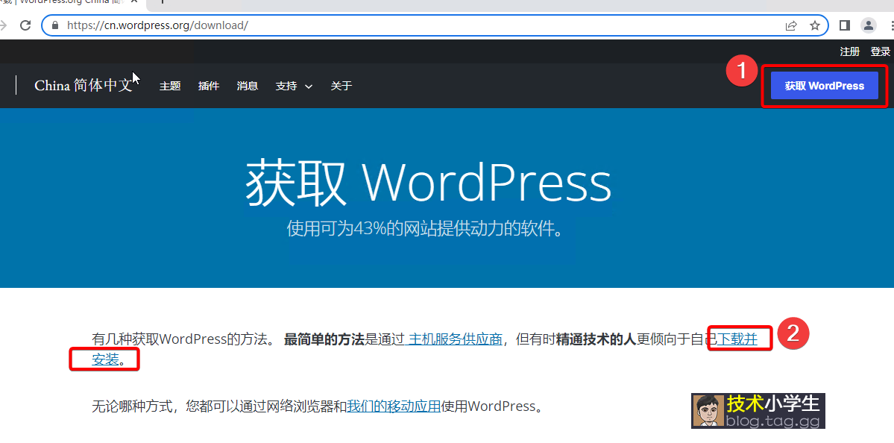894x443 pixels.
Task: Reload the page with the refresh icon
Action: tap(25, 25)
